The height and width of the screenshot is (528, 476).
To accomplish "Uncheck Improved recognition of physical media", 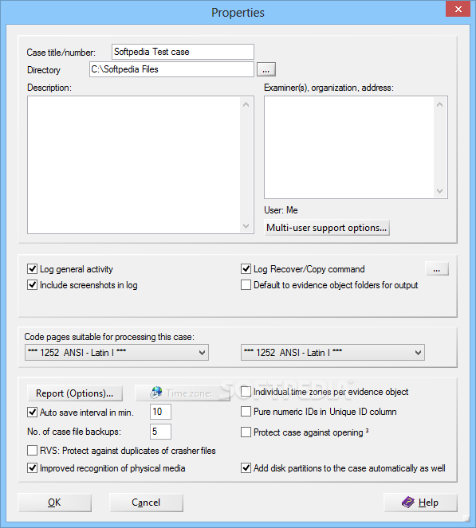I will tap(32, 468).
